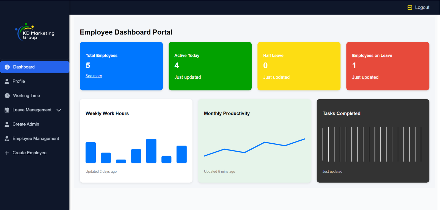440x210 pixels.
Task: Click the 'Updated 5 mins ago' text
Action: [219, 172]
